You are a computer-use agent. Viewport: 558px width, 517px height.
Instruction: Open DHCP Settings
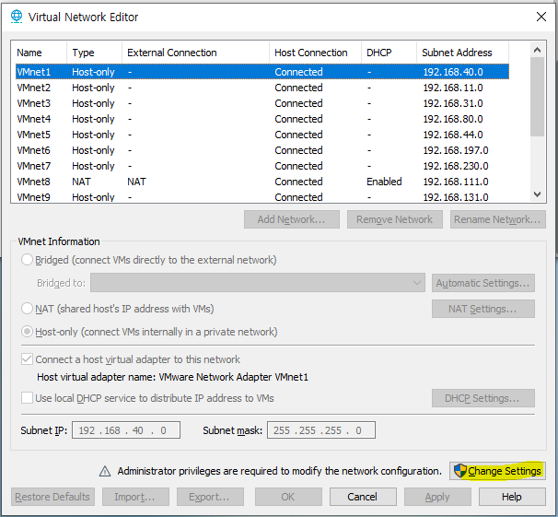click(x=483, y=398)
